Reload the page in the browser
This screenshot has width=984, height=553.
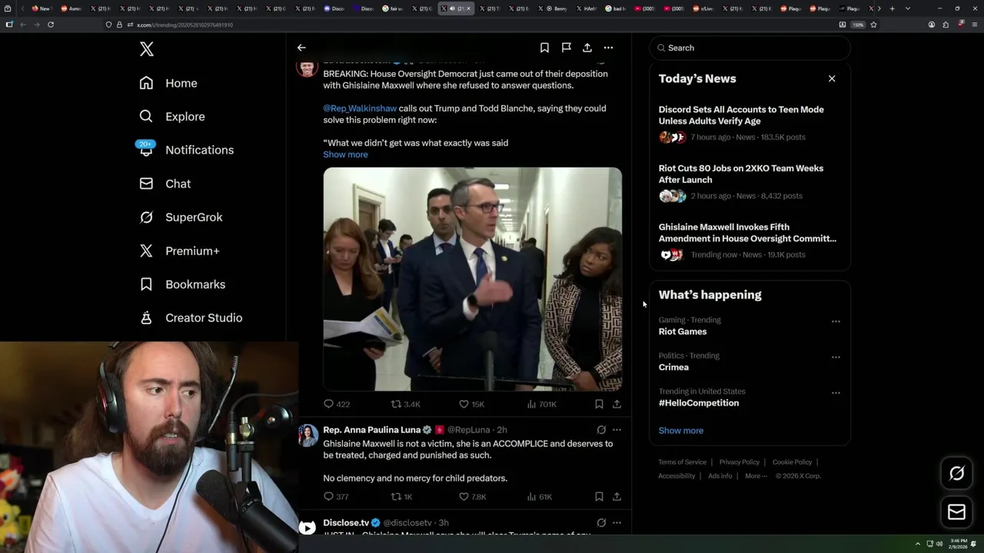coord(51,25)
